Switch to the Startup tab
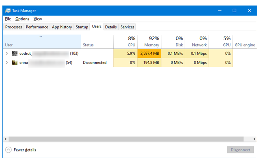 pos(82,27)
